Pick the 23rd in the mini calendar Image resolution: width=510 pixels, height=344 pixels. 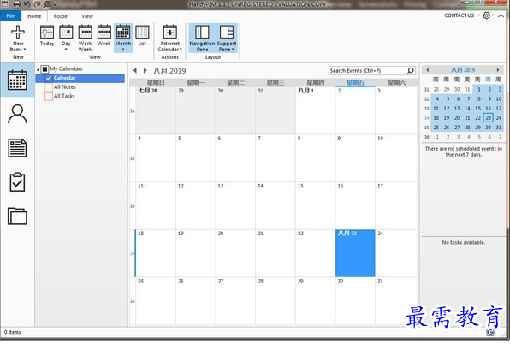tap(488, 118)
